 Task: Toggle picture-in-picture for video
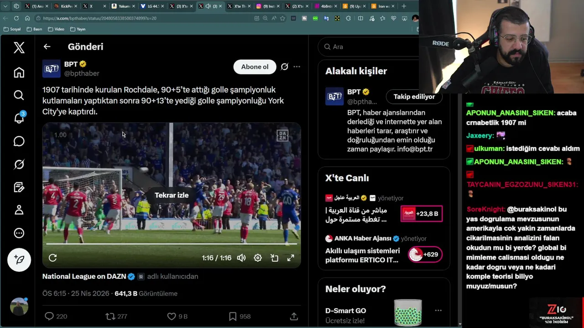click(x=274, y=258)
